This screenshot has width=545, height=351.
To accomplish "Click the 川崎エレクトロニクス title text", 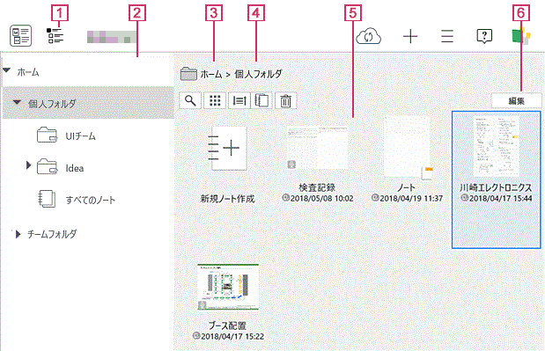I will click(x=496, y=188).
